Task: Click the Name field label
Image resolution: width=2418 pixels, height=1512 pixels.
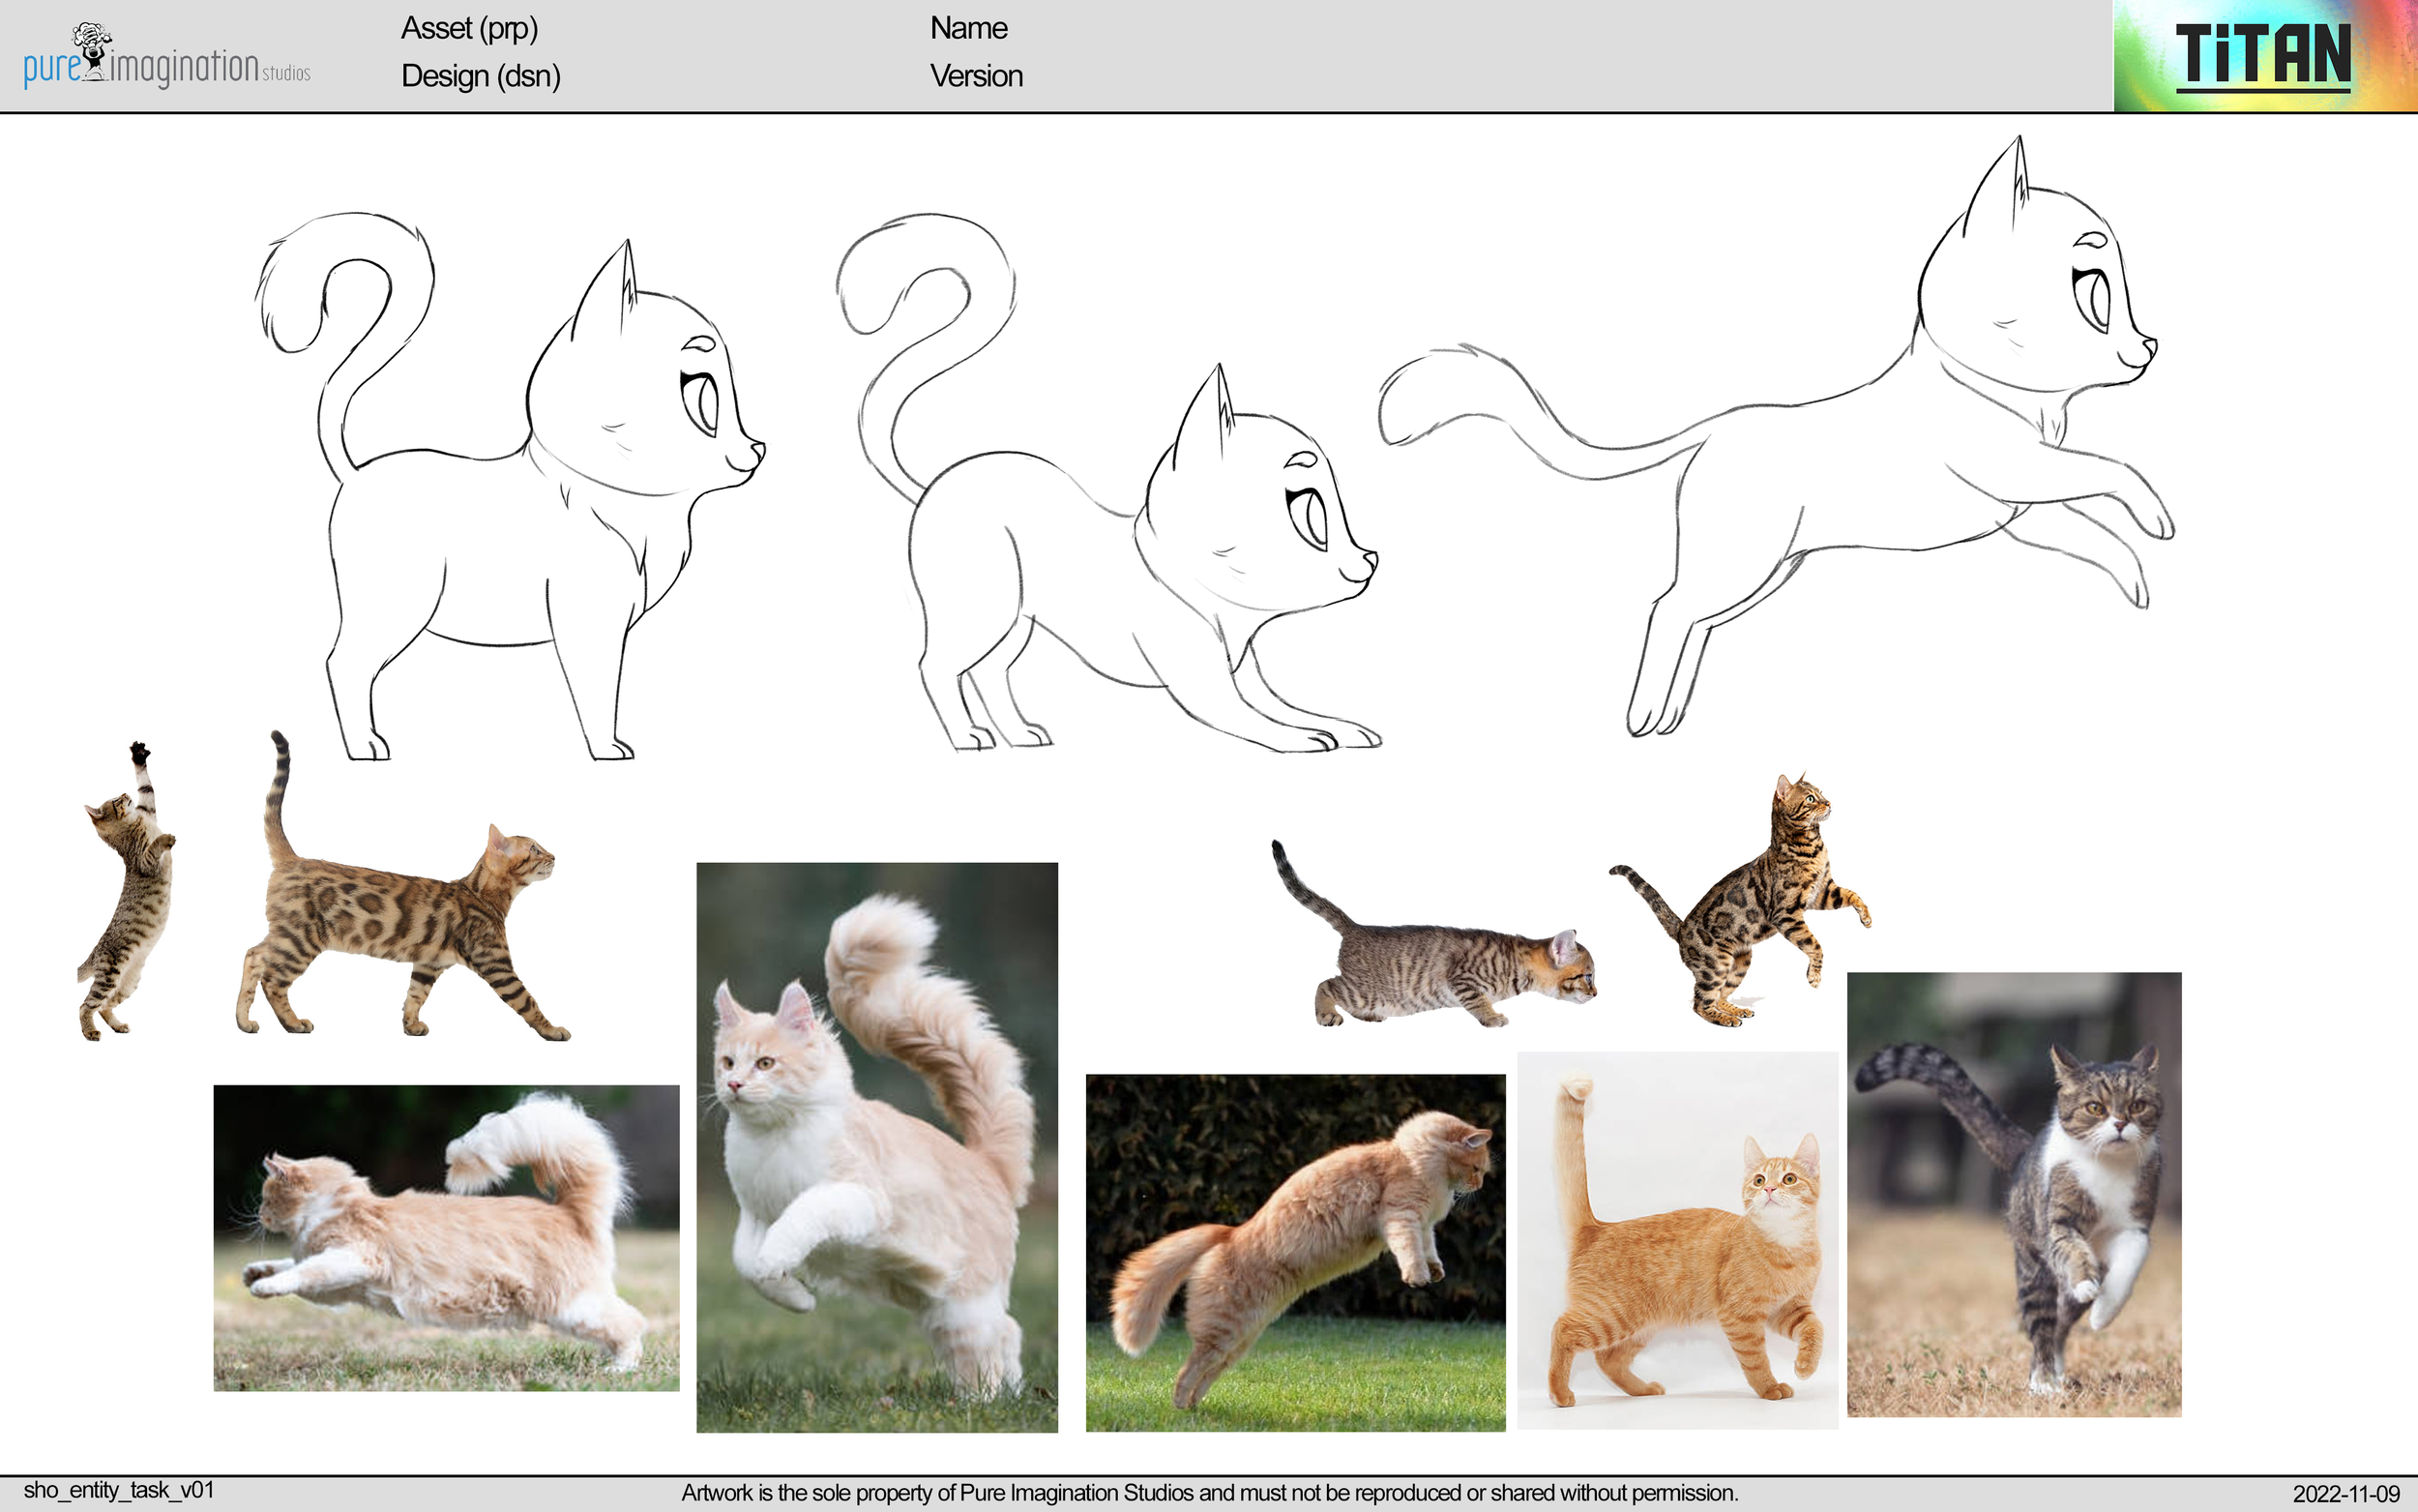Action: (967, 28)
